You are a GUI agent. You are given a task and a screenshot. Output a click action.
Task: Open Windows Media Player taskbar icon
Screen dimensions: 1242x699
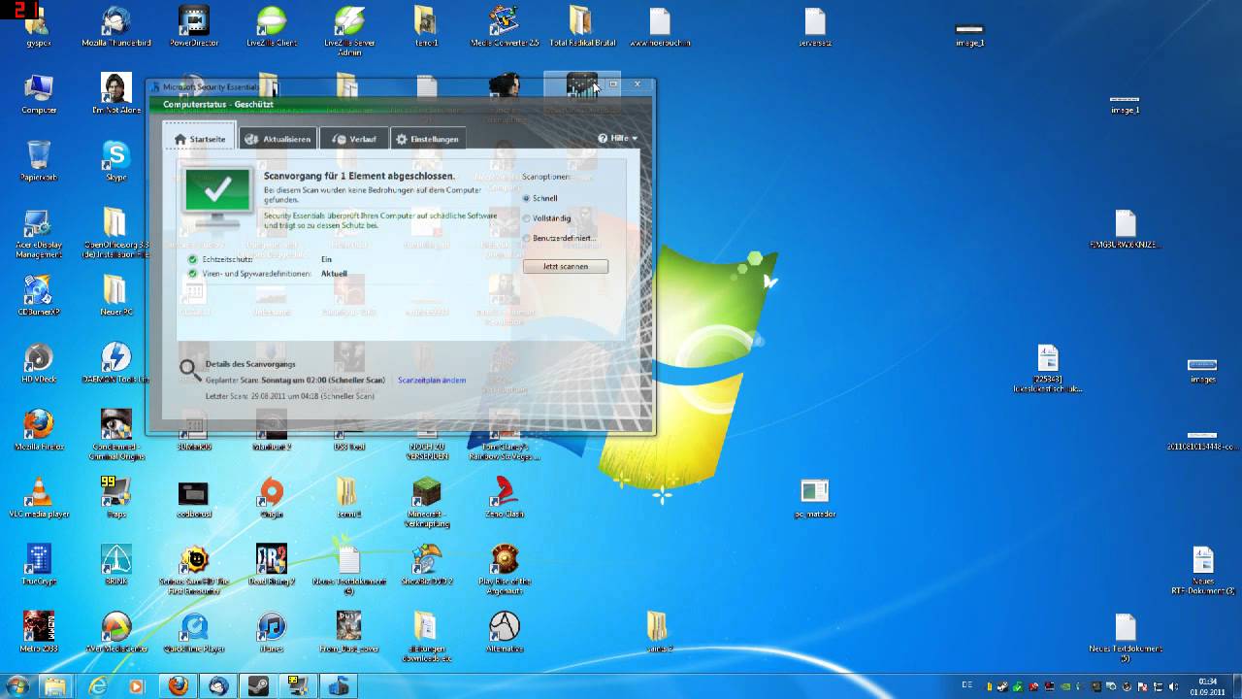pos(136,686)
